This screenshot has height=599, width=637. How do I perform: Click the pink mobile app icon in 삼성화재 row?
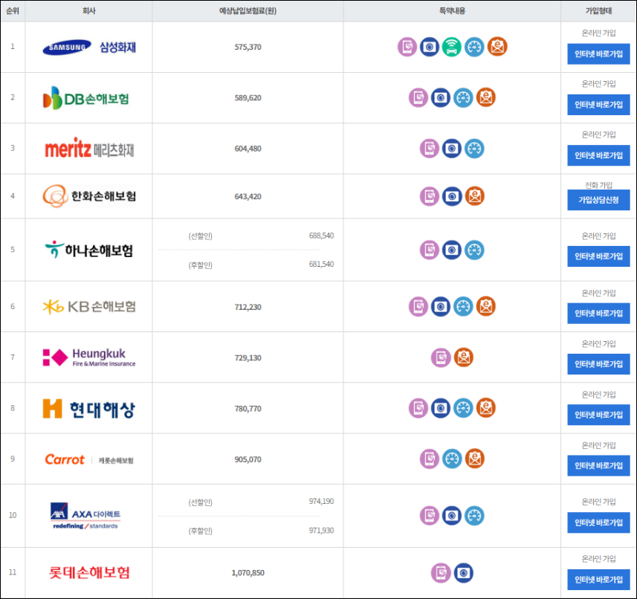click(x=407, y=47)
